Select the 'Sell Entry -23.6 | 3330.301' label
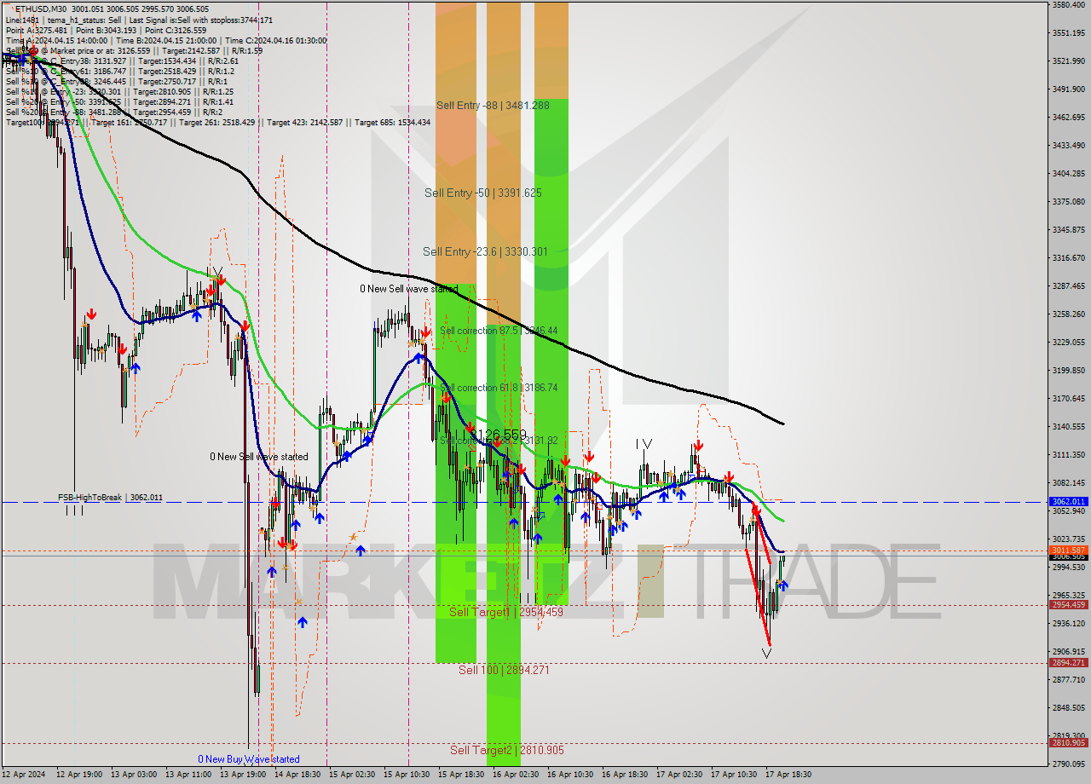1091x784 pixels. coord(485,251)
